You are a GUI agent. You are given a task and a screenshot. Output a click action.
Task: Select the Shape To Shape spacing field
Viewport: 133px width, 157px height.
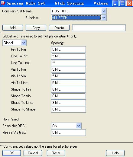[x=68, y=109]
